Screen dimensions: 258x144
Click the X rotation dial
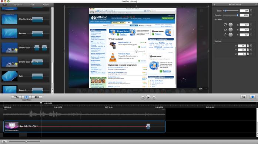pos(231,35)
